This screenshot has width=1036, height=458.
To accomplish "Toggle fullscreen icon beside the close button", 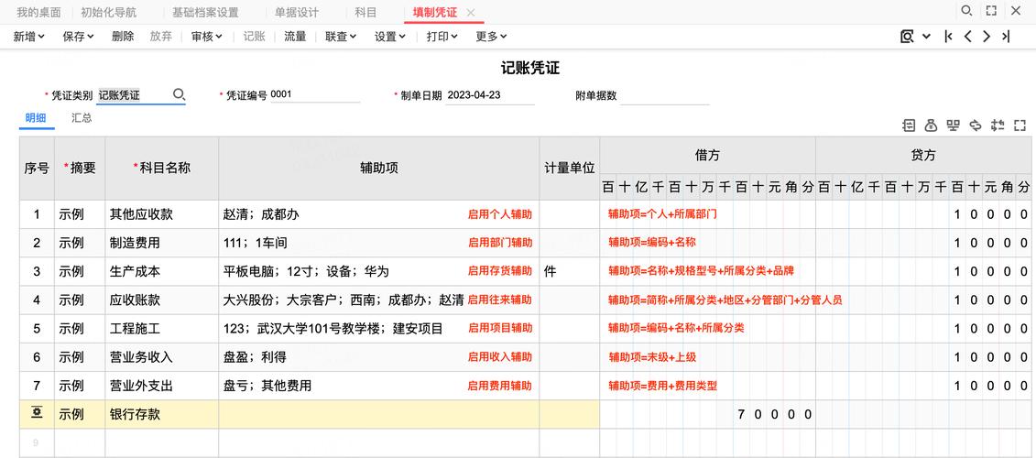I will [990, 11].
